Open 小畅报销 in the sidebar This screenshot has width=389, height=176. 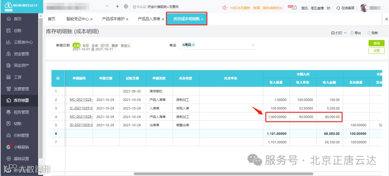(x=21, y=147)
